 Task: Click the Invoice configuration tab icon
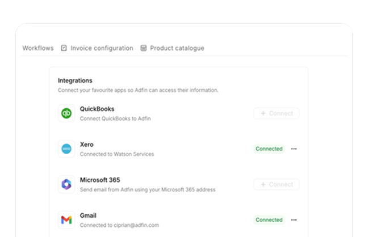(x=64, y=48)
